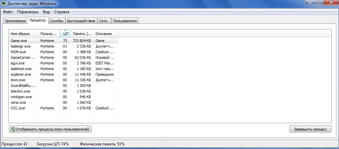Sort by Имя образа column header
Image resolution: width=339 pixels, height=149 pixels.
coord(23,34)
